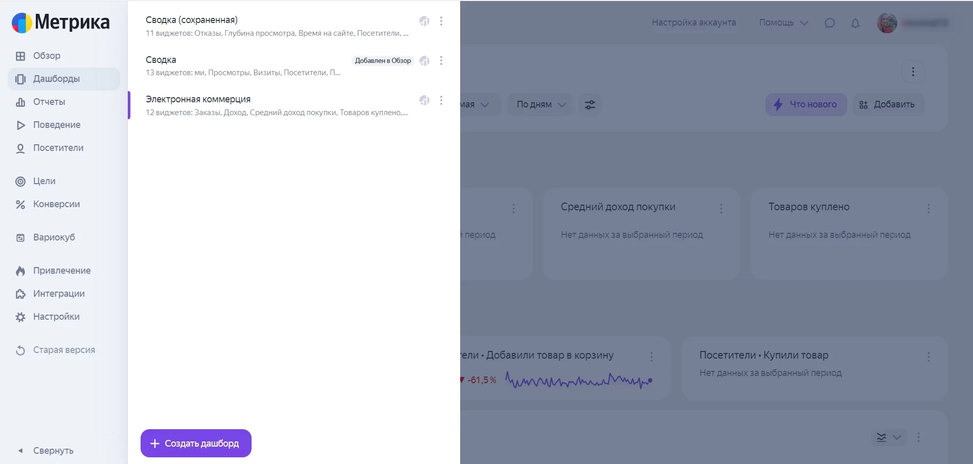Click the Что нового button
Viewport: 973px width, 464px height.
pyautogui.click(x=806, y=104)
